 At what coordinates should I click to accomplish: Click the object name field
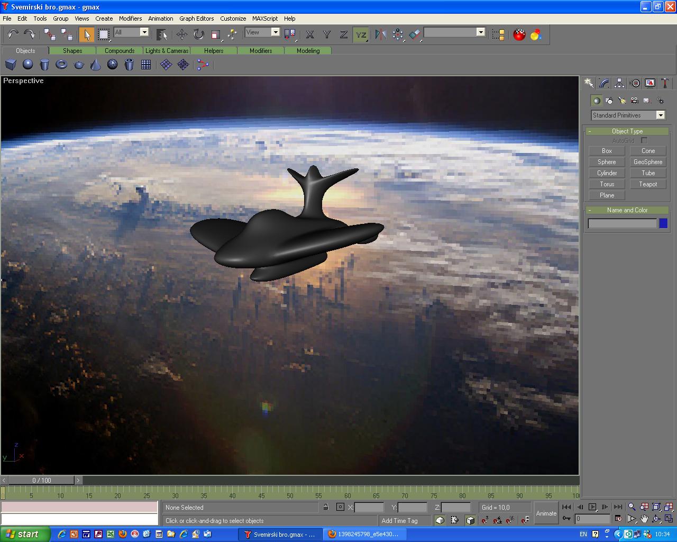[x=623, y=223]
